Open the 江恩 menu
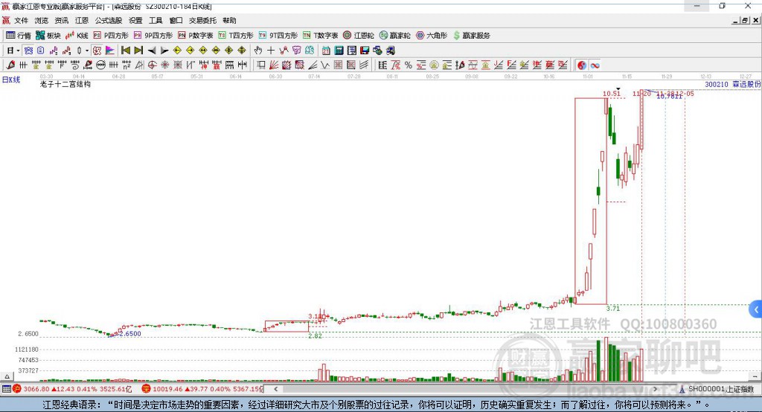762x412 pixels. pyautogui.click(x=82, y=20)
